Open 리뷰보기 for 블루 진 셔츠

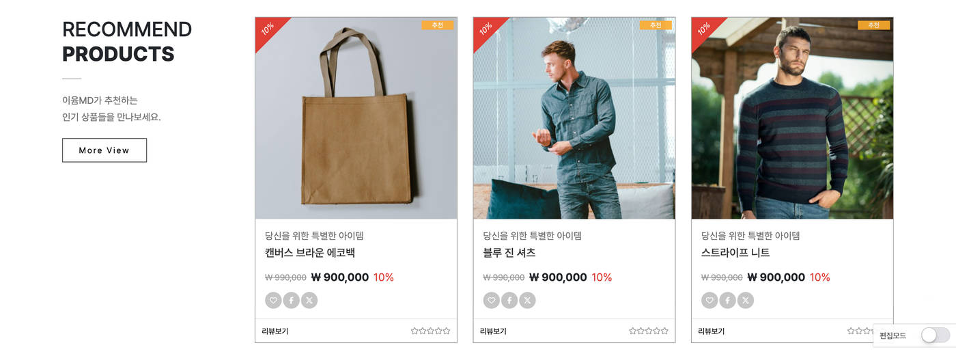pos(493,331)
